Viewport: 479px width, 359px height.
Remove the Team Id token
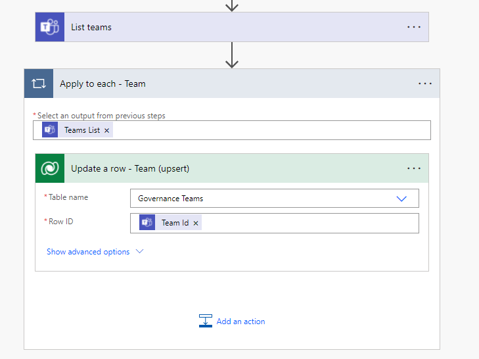coord(196,223)
